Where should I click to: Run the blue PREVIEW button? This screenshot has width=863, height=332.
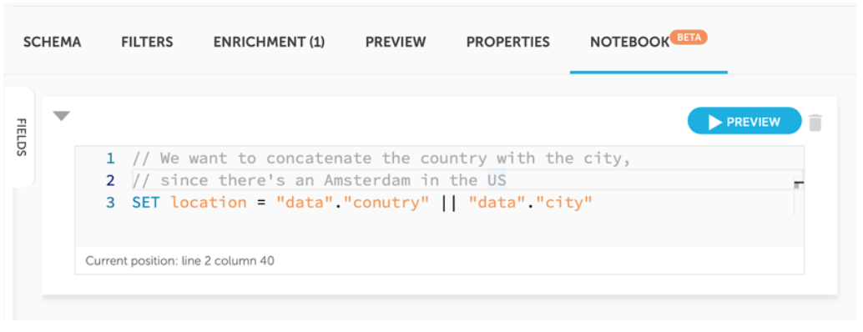pos(744,122)
